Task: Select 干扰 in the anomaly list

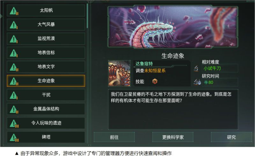Action: [46, 95]
